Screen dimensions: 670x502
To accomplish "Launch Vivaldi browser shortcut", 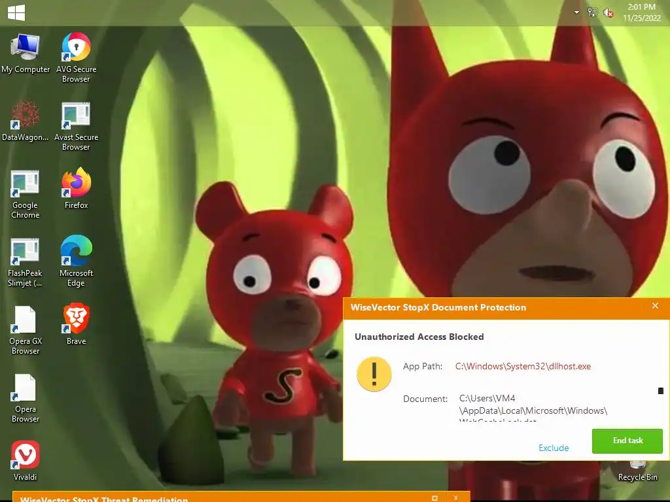I will (26, 461).
